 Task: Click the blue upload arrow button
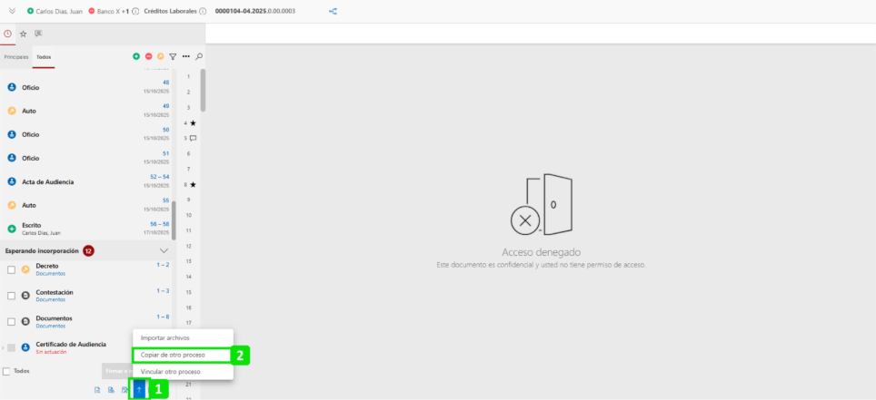(x=139, y=389)
